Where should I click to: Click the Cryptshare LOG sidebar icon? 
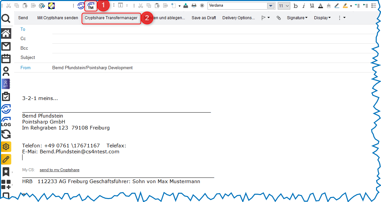[x=6, y=122]
